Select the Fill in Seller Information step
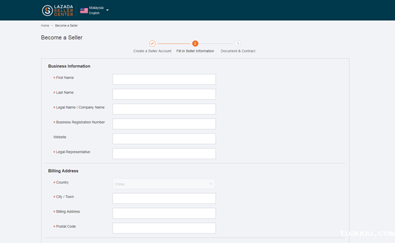The height and width of the screenshot is (243, 395). point(195,51)
